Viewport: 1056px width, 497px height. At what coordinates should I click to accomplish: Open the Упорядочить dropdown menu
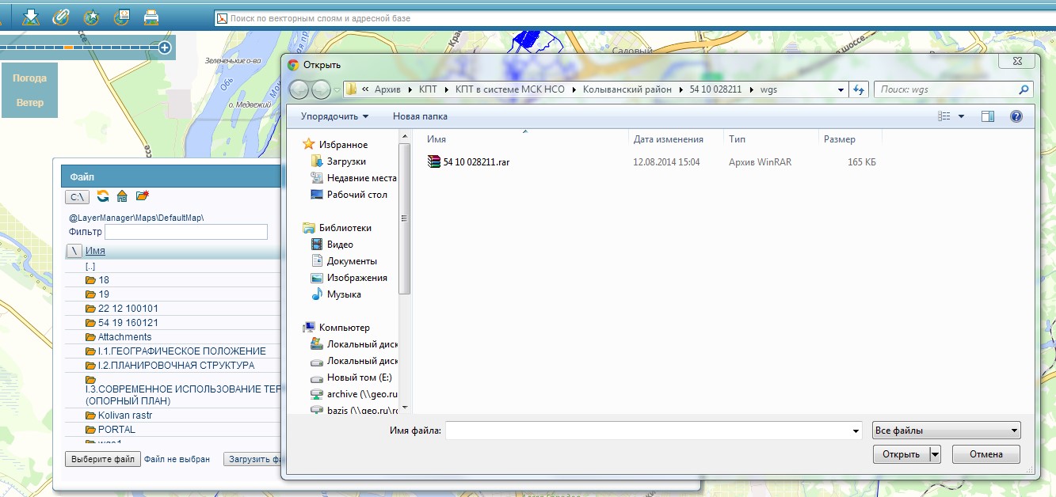click(x=334, y=116)
